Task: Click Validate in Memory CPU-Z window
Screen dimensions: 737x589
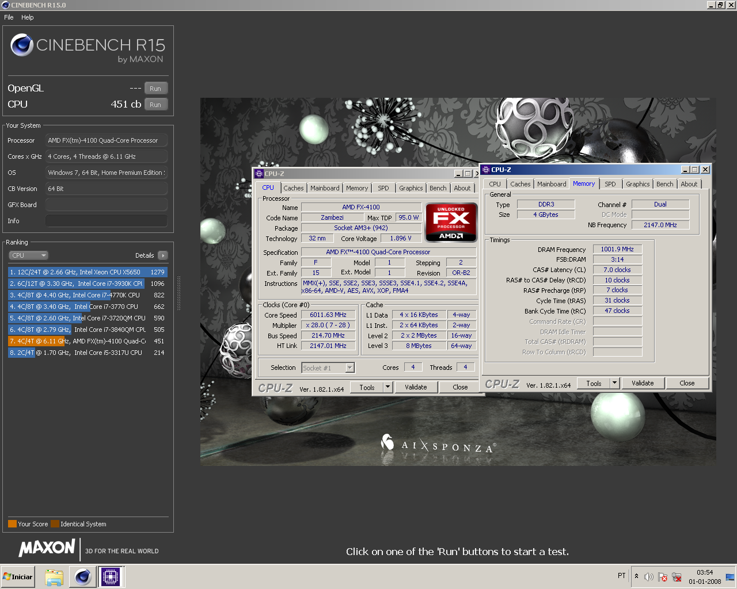Action: coord(643,383)
